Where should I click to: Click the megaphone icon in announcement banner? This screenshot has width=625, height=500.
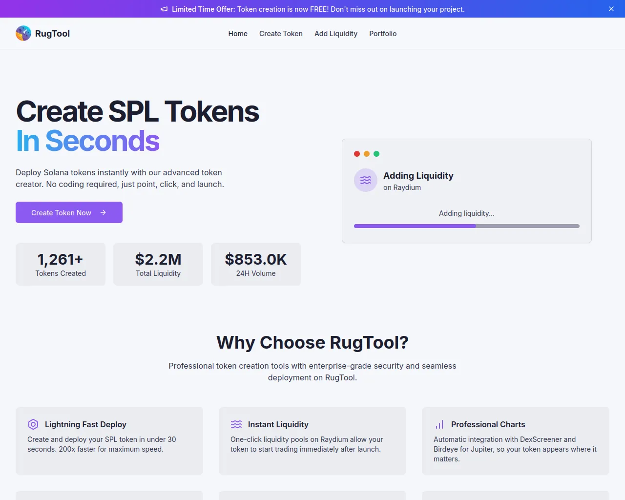(x=164, y=9)
